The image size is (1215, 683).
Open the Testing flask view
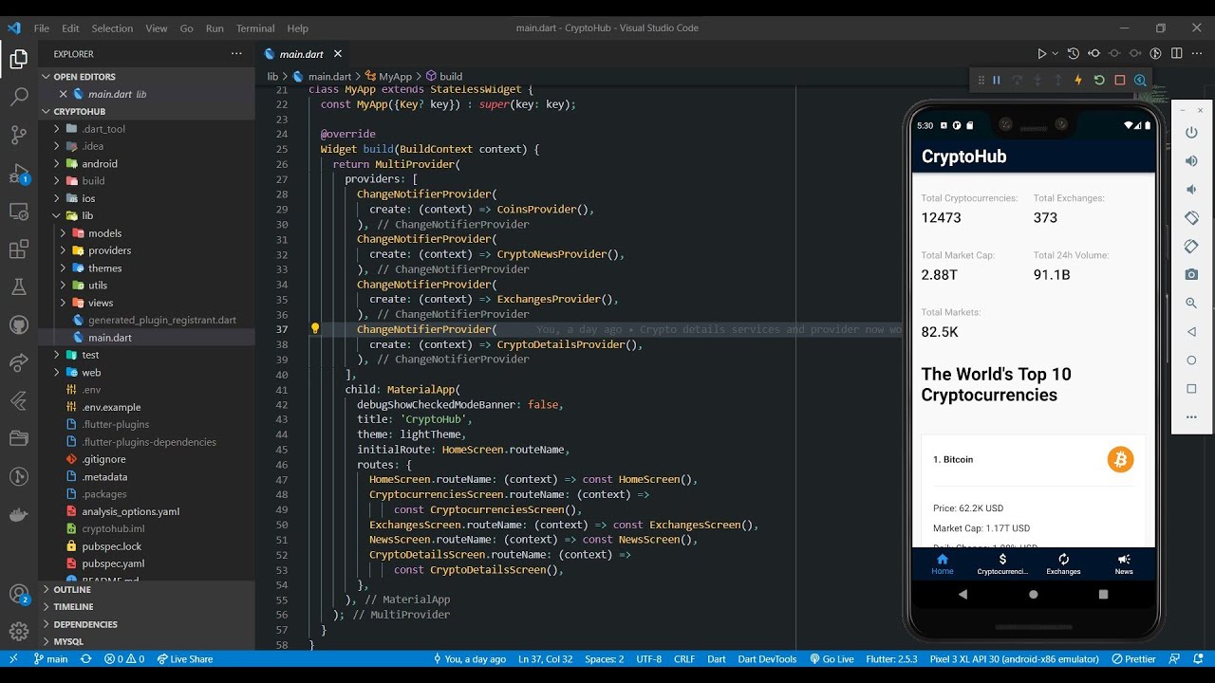pos(19,286)
